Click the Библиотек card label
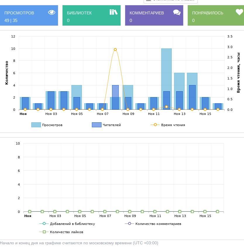This screenshot has width=244, height=249. tap(79, 13)
